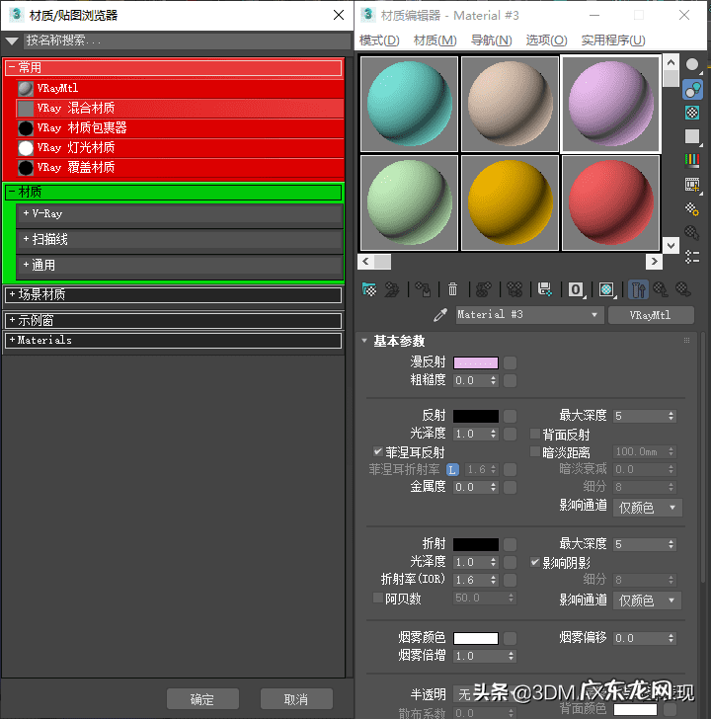Pick material from object with eyedropper
Viewport: 711px width, 719px height.
coord(441,315)
